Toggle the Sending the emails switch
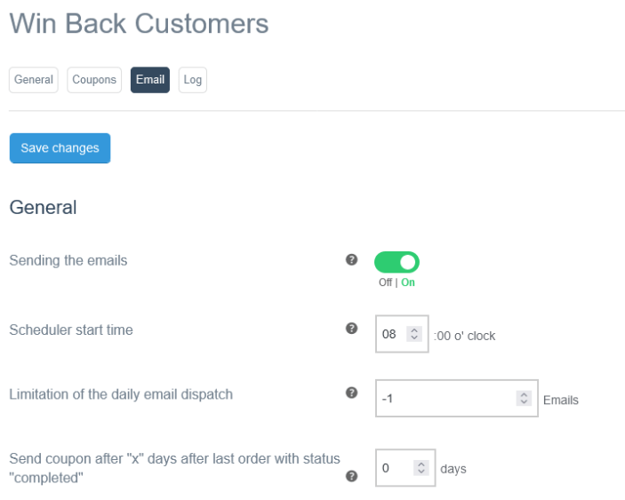The width and height of the screenshot is (625, 500). click(x=397, y=262)
